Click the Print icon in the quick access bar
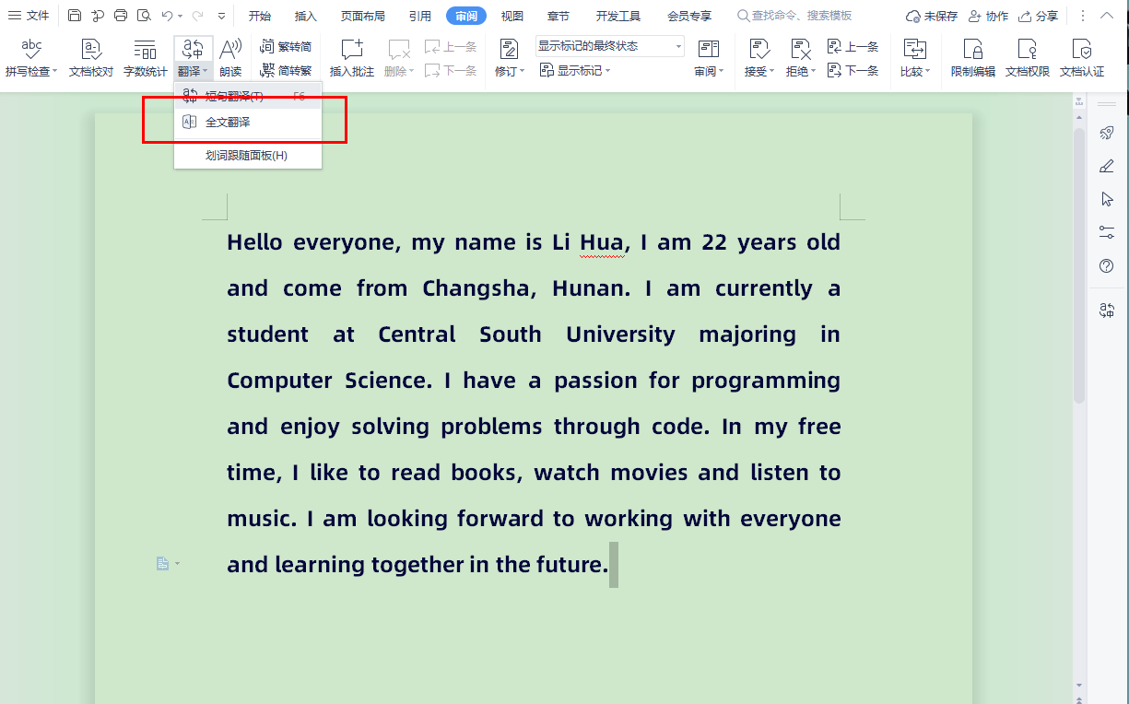The height and width of the screenshot is (704, 1129). click(x=121, y=16)
